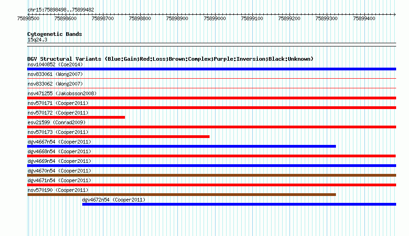Click the nsv1040852 (Coe2014) variant label
The image size is (409, 236).
point(55,64)
